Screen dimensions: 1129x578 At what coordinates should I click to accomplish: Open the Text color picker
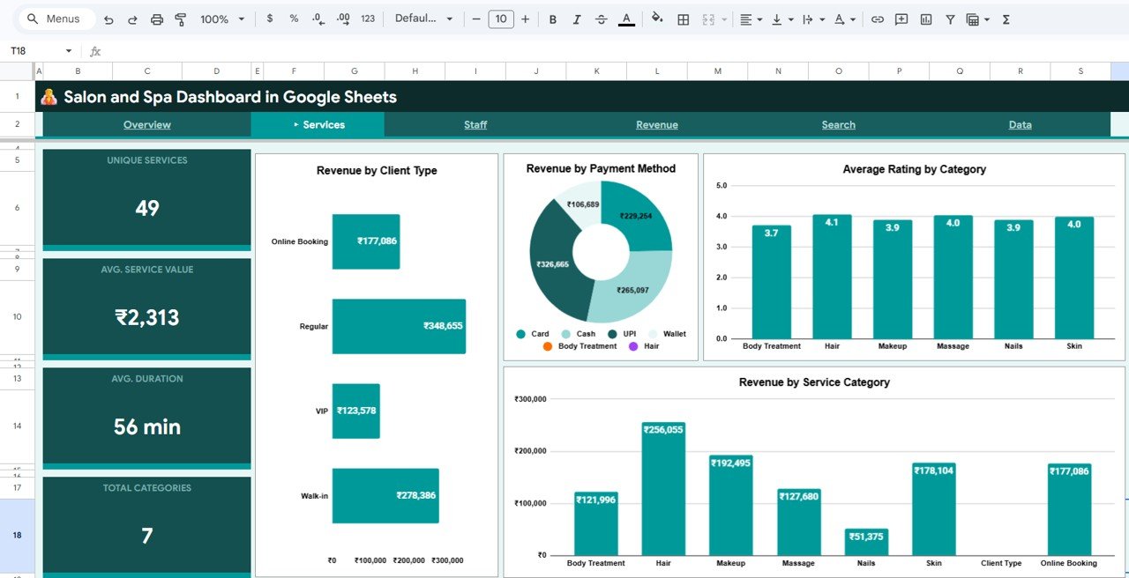[626, 18]
